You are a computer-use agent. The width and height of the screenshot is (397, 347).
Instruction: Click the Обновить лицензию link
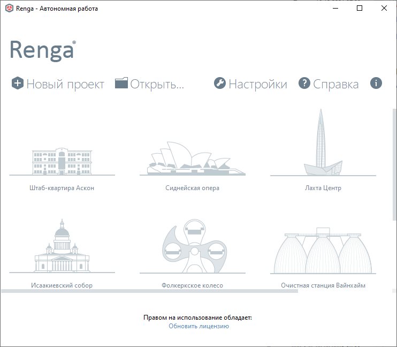coord(198,326)
